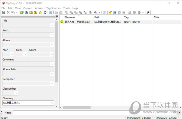
Task: Expand the Year field dropdown
Action: point(12,54)
